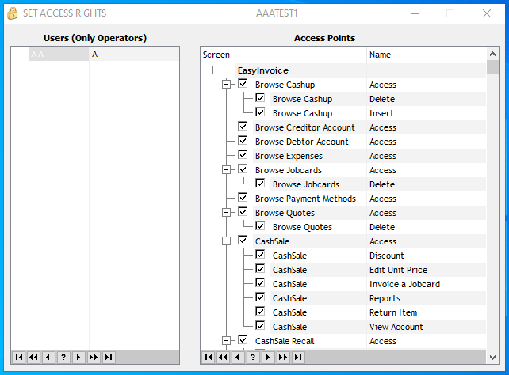Collapse the Browse Cashup tree node

[x=226, y=84]
